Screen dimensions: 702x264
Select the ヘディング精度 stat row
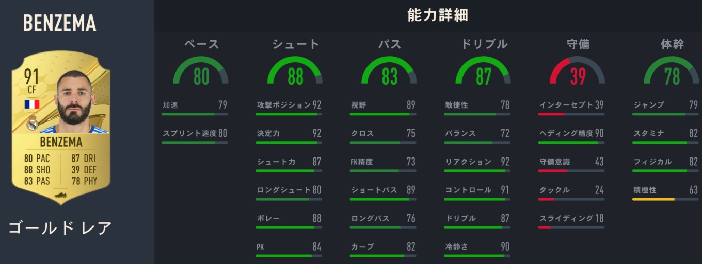point(571,134)
